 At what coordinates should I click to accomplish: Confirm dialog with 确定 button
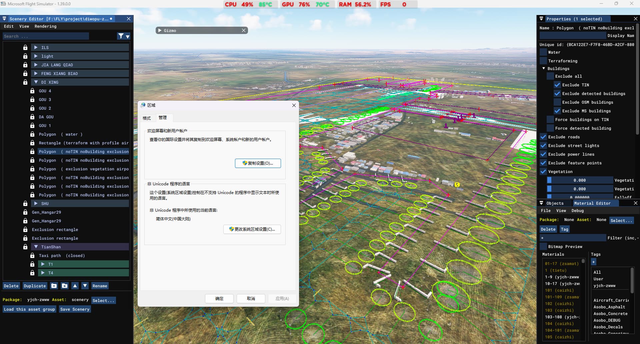219,299
